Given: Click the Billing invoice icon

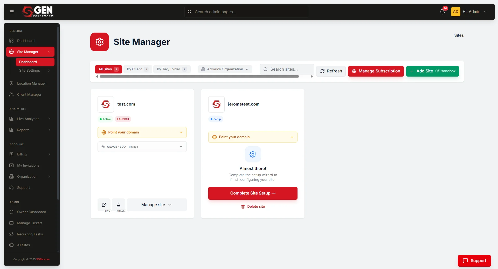Looking at the screenshot, I should click(x=11, y=154).
